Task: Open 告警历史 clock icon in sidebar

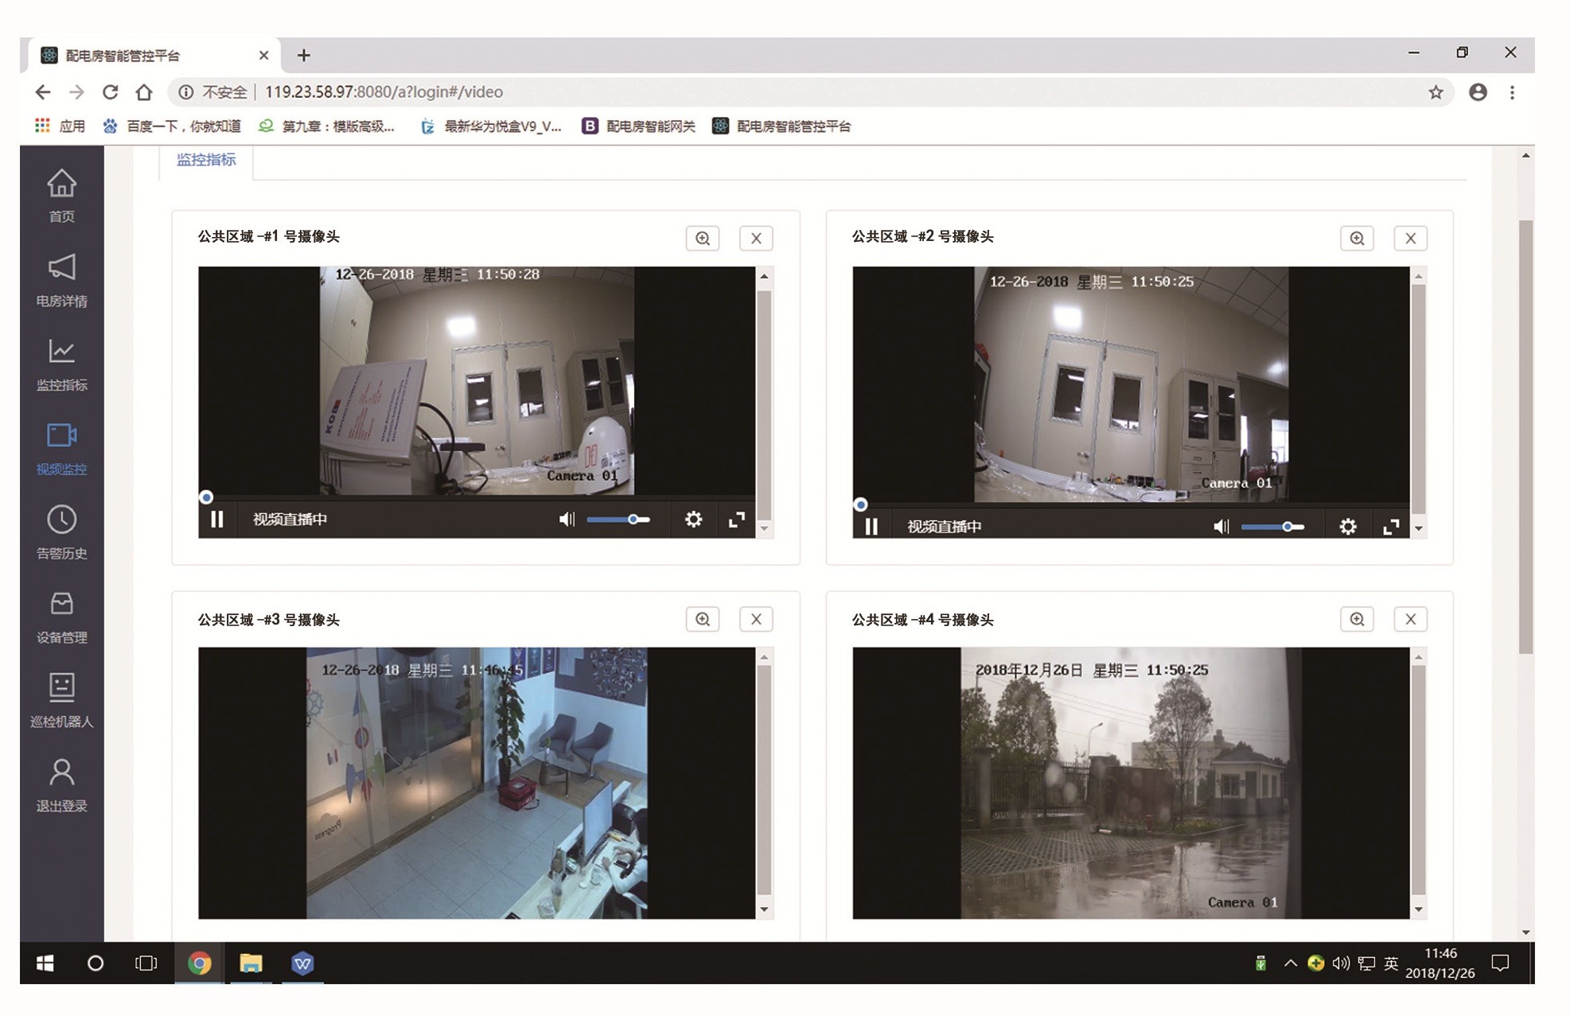Action: pos(61,520)
